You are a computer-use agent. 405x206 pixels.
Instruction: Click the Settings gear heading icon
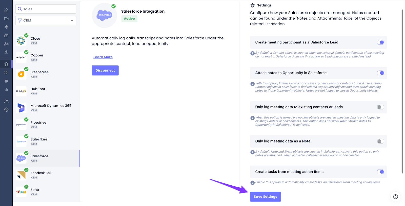point(252,5)
